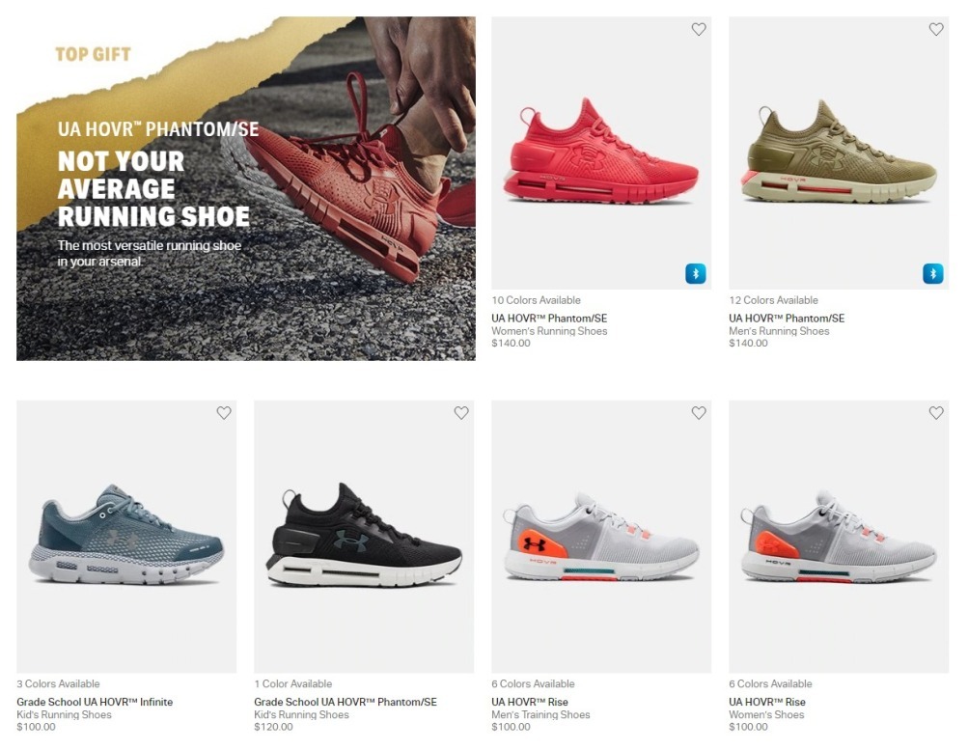968x750 pixels.
Task: Click the 12 Colors Available label
Action: [773, 300]
